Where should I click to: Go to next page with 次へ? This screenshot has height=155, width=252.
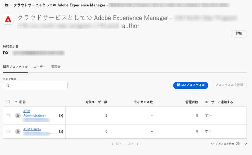tap(133, 144)
